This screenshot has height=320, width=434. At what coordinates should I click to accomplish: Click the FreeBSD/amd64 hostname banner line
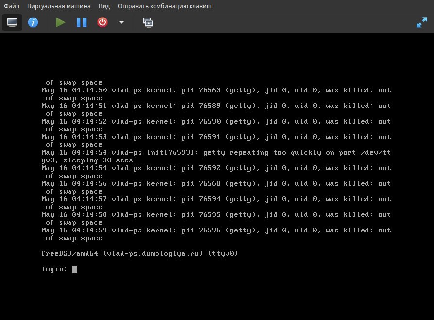[x=140, y=254]
